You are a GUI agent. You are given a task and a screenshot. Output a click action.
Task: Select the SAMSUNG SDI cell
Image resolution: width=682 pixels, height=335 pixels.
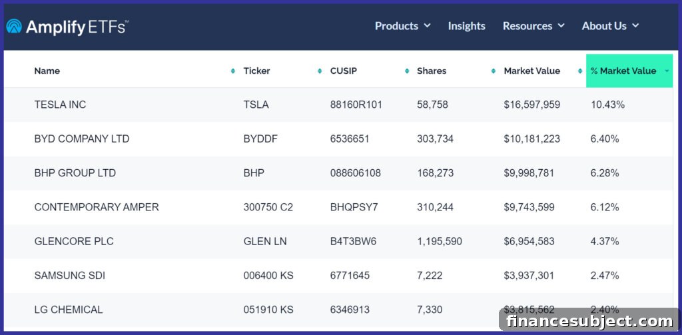pos(69,276)
